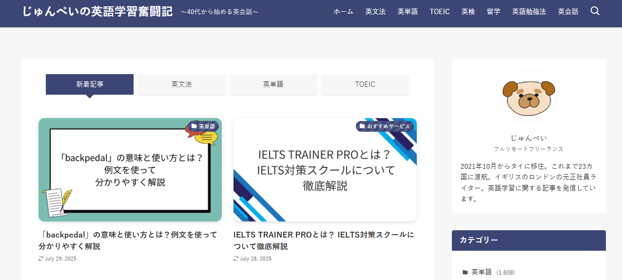The height and width of the screenshot is (280, 622).
Task: Select the 新着記事 tab
Action: [90, 84]
